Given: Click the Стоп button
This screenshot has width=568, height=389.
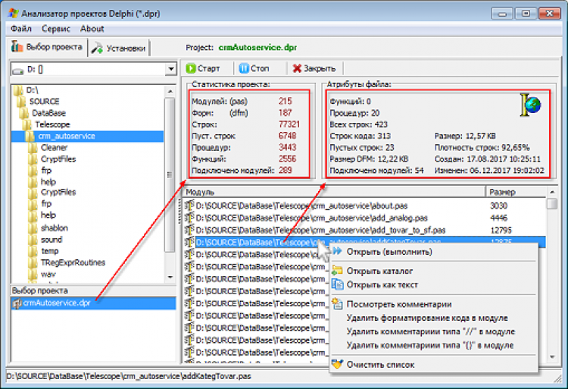Looking at the screenshot, I should pos(254,68).
